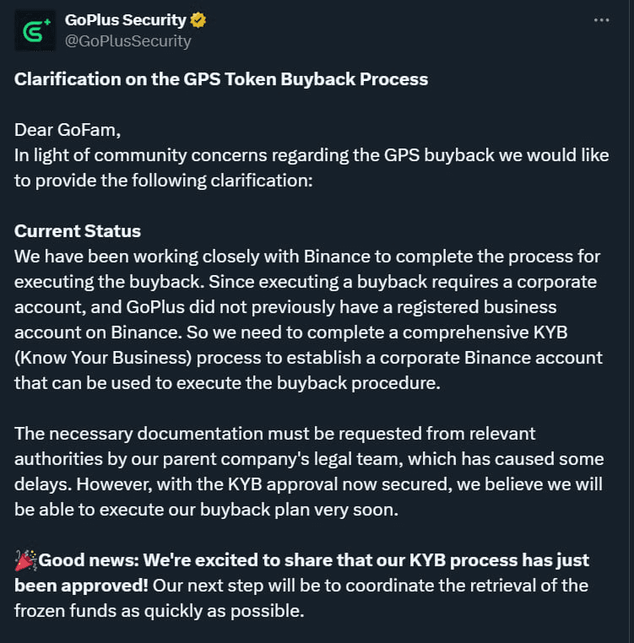Viewport: 634px width, 643px height.
Task: Click the party popper emoji
Action: pyautogui.click(x=26, y=560)
